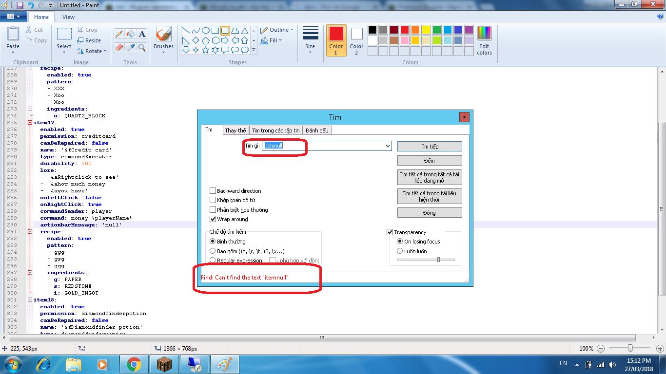This screenshot has width=666, height=374.
Task: Open Paint Help question mark icon
Action: pyautogui.click(x=661, y=17)
